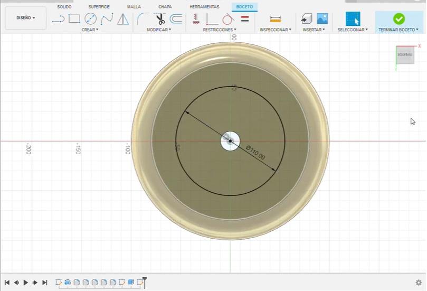This screenshot has height=291, width=427.
Task: Open timeline settings gear
Action: click(419, 283)
